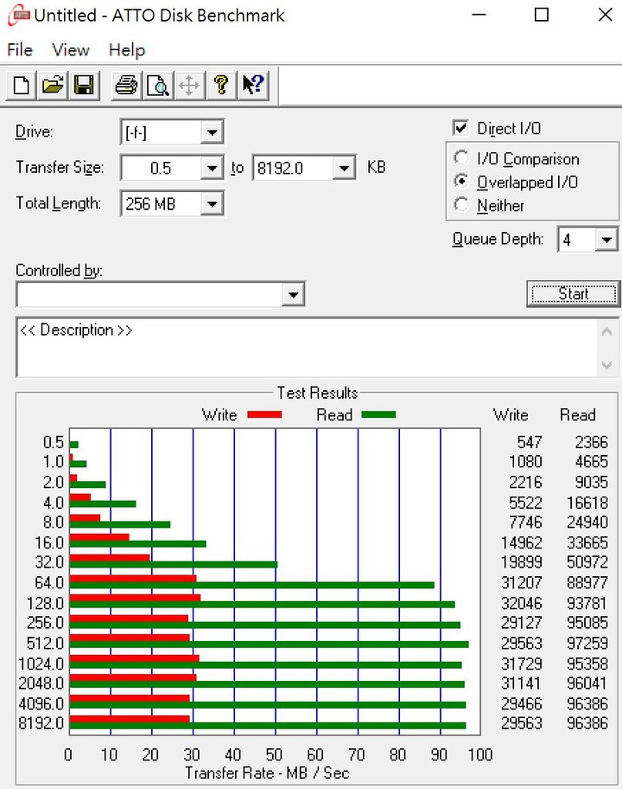Open the Help menu

127,50
